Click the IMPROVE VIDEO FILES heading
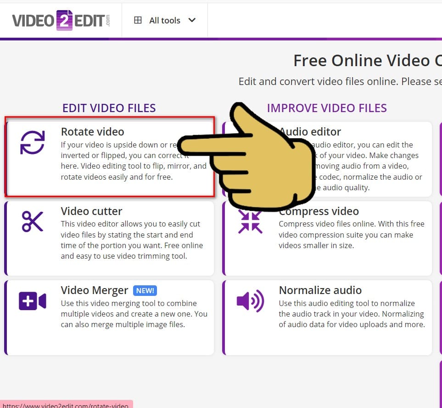This screenshot has width=442, height=408. (327, 108)
